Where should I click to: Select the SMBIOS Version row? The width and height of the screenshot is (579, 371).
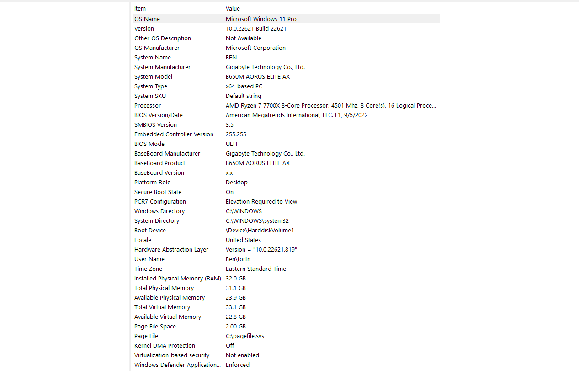pos(286,124)
